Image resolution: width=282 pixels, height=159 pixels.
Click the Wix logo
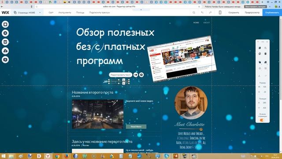5,13
